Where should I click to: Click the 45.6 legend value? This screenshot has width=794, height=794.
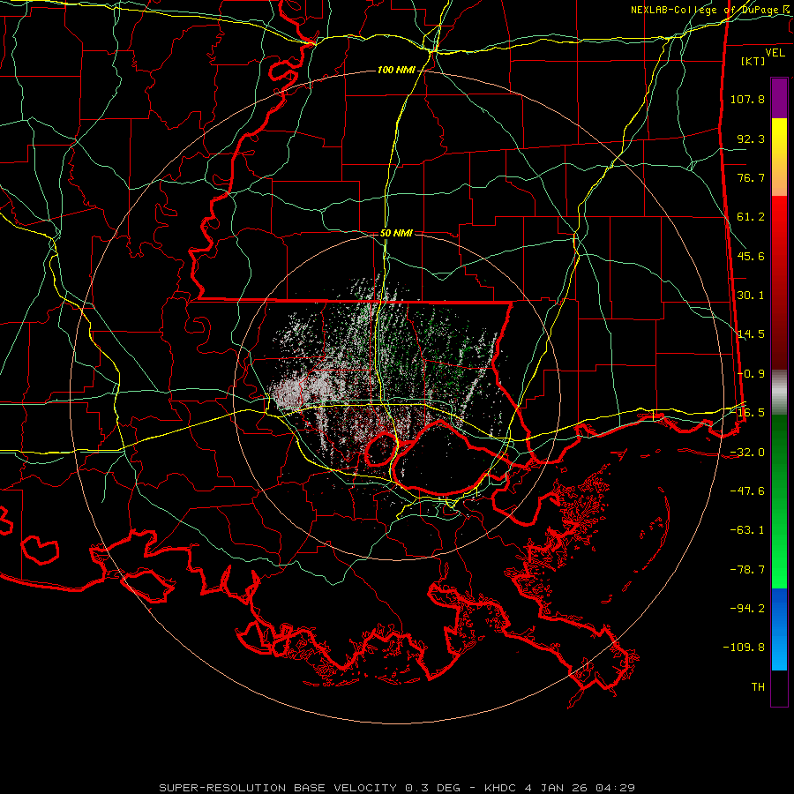click(751, 256)
